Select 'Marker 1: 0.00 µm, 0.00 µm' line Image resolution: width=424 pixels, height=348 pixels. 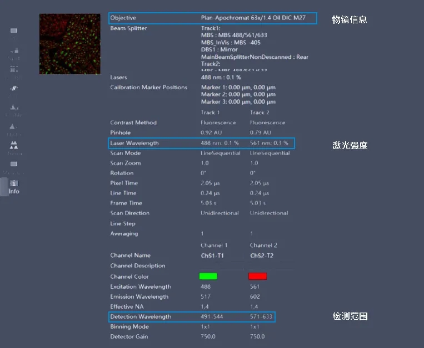coord(238,88)
